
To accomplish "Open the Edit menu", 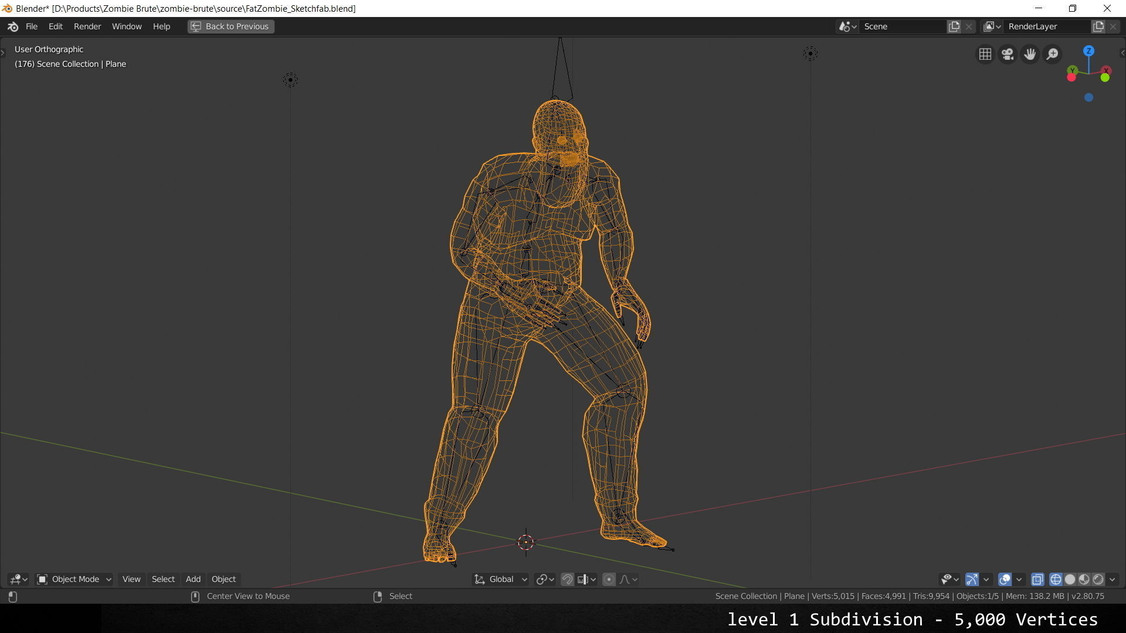I will click(x=56, y=26).
